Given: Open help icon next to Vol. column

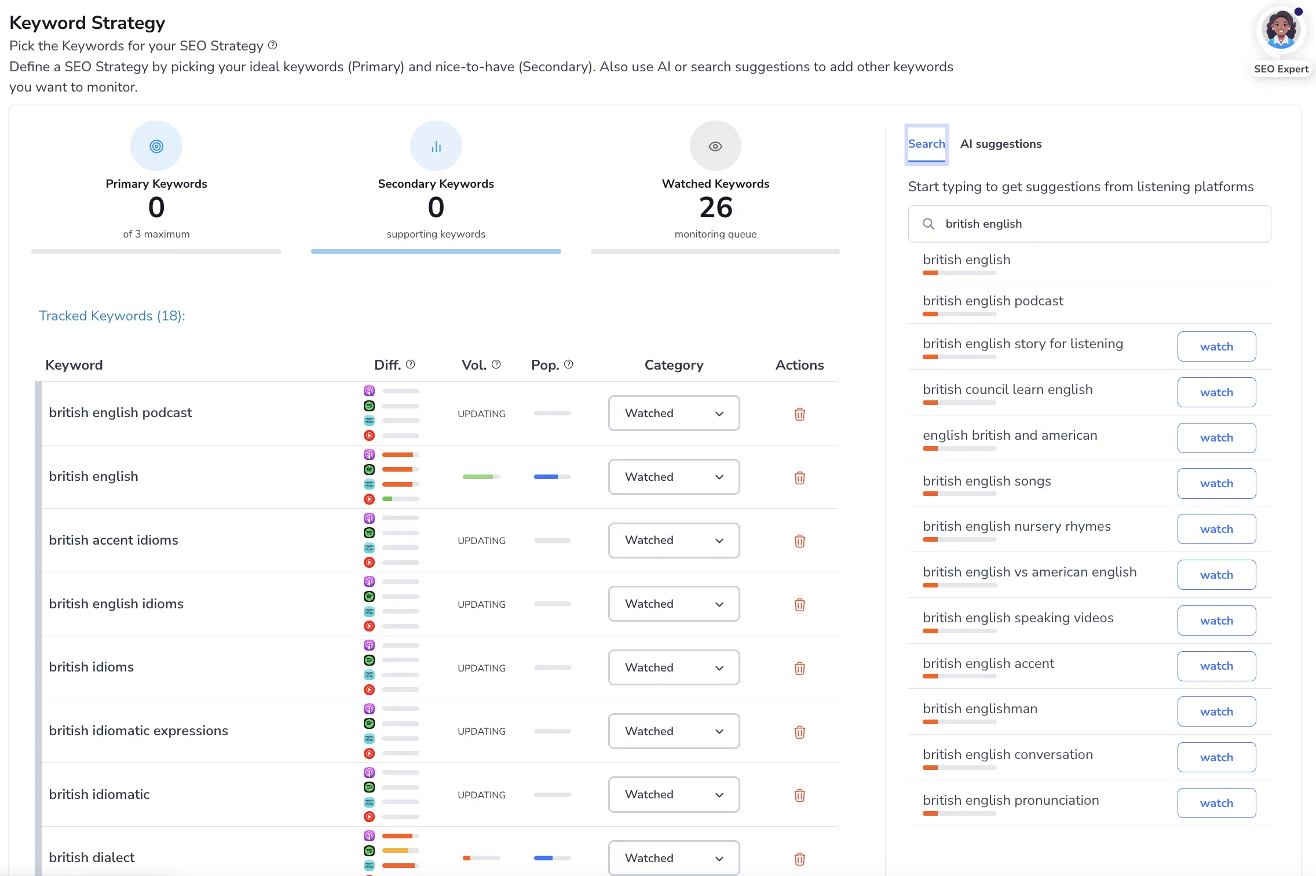Looking at the screenshot, I should tap(496, 364).
